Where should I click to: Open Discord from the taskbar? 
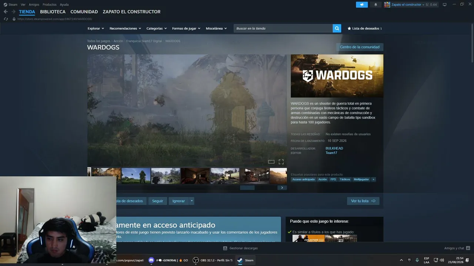151,260
